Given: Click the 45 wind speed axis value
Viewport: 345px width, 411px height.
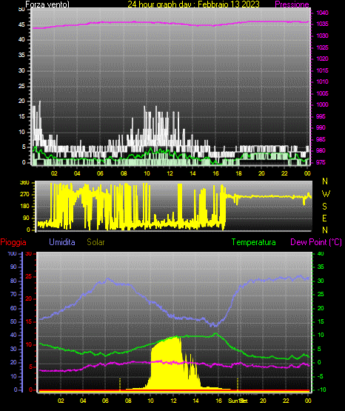Looking at the screenshot, I should click(21, 25).
